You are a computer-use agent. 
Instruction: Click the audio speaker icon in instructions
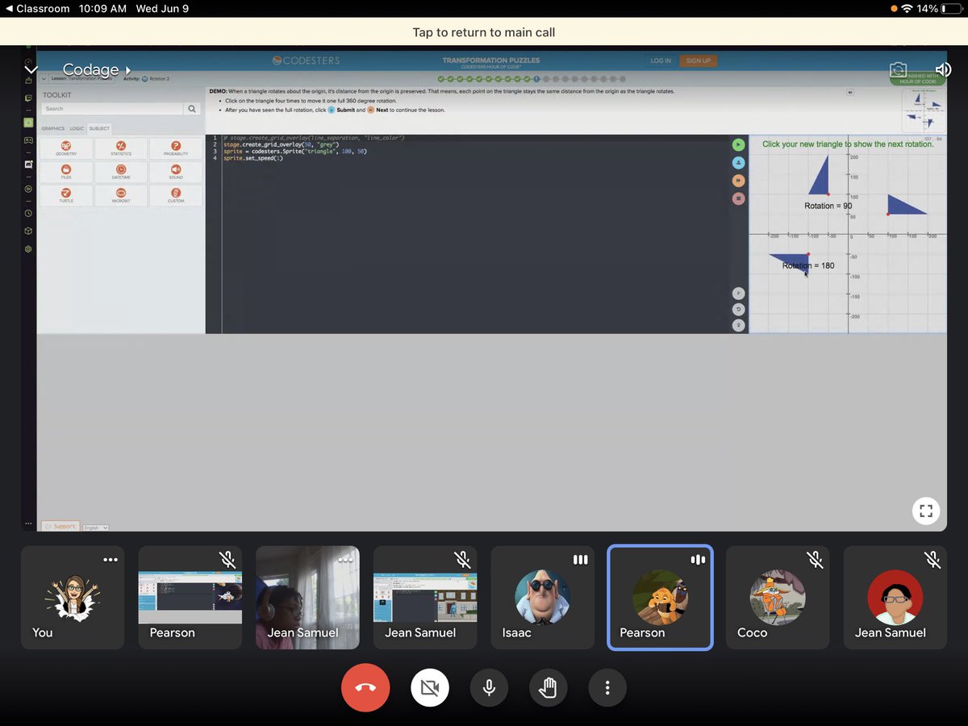pyautogui.click(x=850, y=92)
